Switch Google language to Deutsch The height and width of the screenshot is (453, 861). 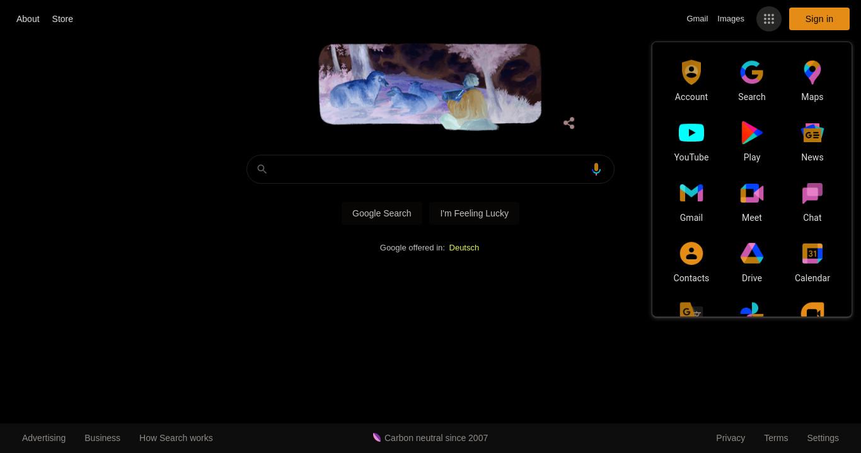point(464,248)
